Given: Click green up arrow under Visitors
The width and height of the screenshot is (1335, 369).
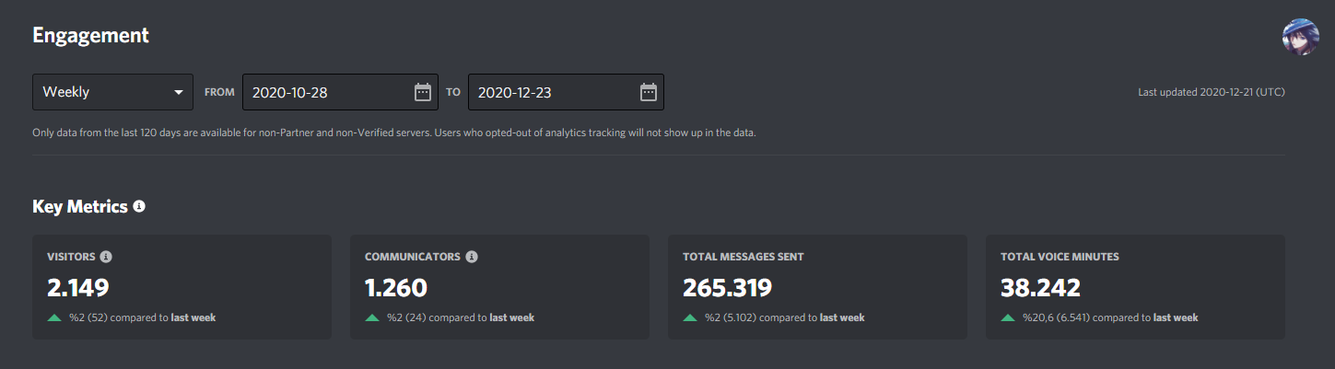Looking at the screenshot, I should pyautogui.click(x=54, y=317).
